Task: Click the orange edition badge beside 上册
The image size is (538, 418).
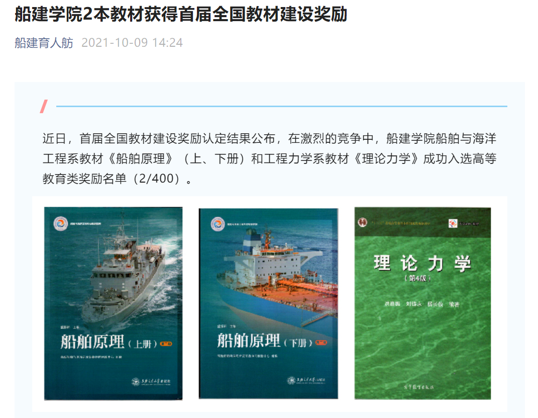Action: click(166, 344)
